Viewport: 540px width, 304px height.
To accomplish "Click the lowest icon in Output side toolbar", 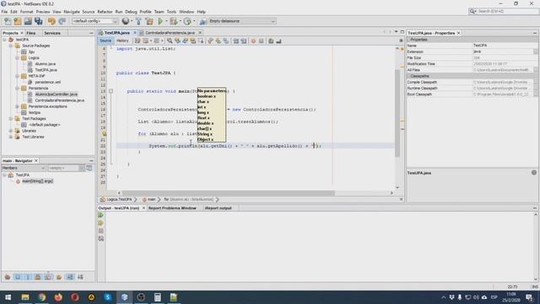I will [x=101, y=238].
